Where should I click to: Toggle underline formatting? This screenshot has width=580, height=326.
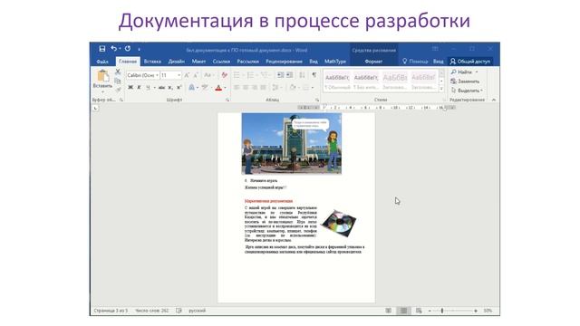tap(148, 88)
